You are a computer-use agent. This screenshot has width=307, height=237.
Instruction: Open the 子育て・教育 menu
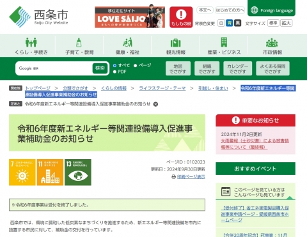pos(79,45)
